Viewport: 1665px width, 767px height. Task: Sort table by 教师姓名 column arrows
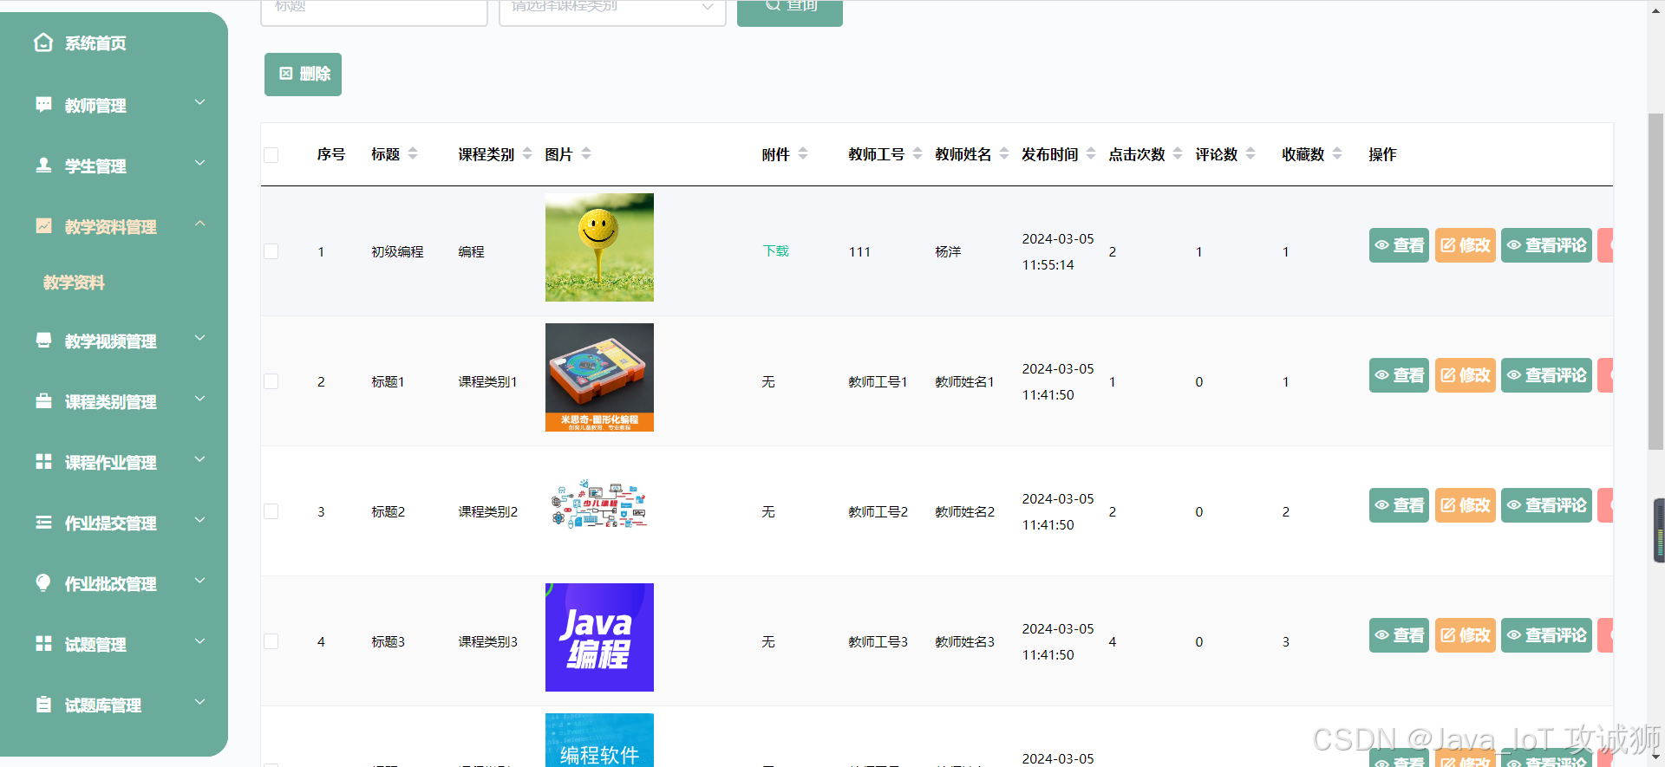[x=1004, y=153]
